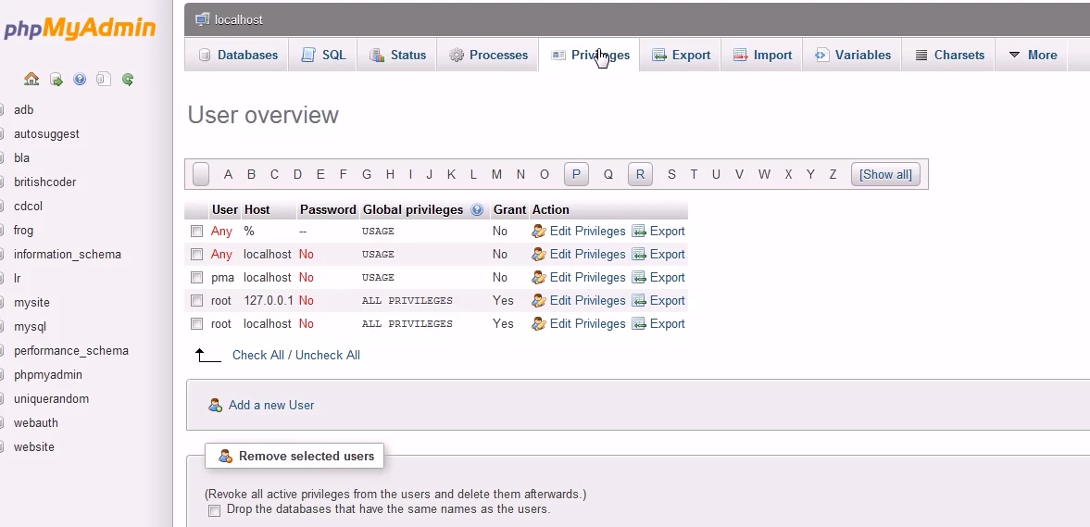
Task: Open the Processes tab
Action: 488,55
